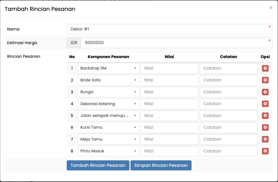Screen dimensions: 278x182
Task: Close the Tambah Rincian Pesanan dialog
Action: coord(271,8)
